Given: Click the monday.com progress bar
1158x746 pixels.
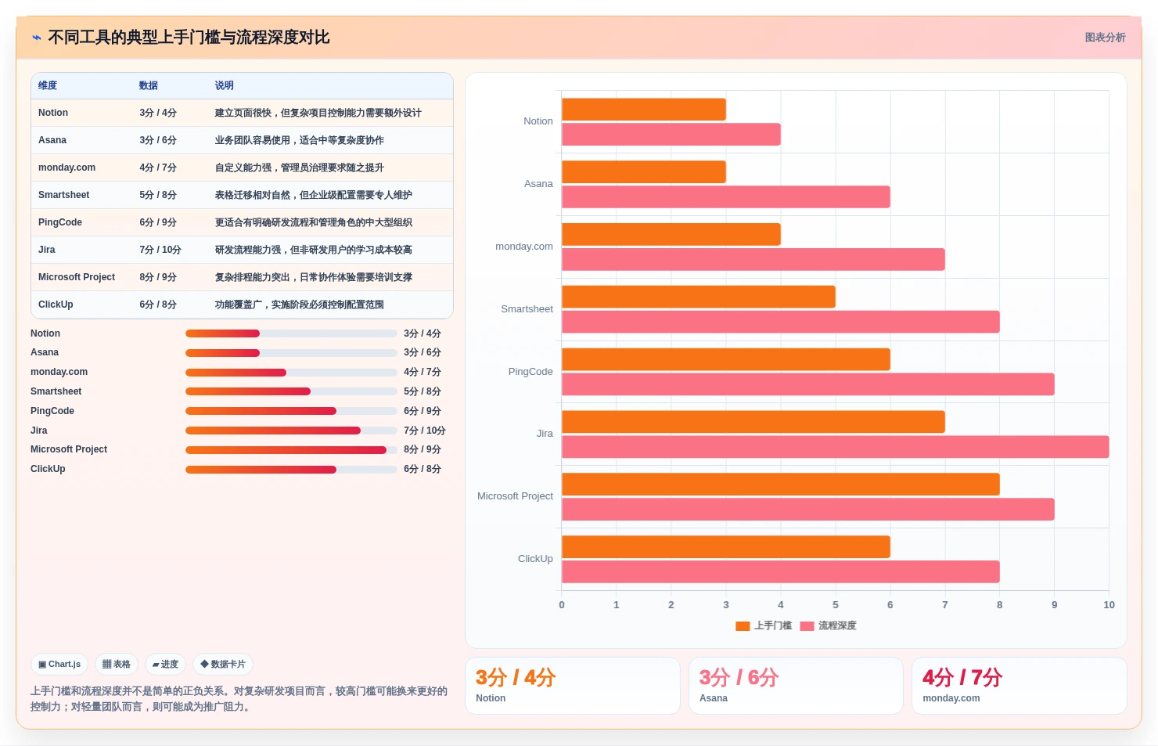Looking at the screenshot, I should pyautogui.click(x=291, y=373).
